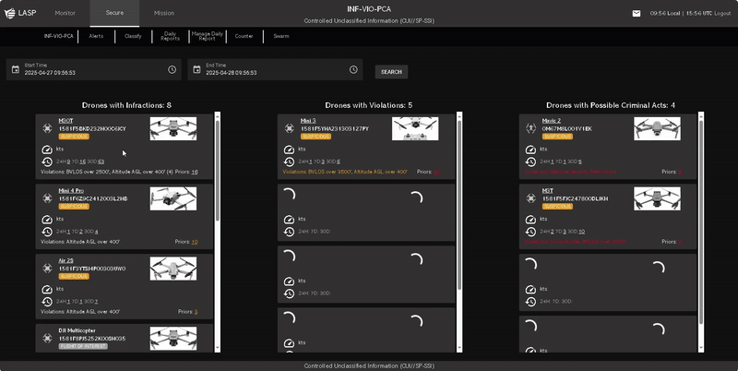Click history icon on the M3T card

click(530, 233)
